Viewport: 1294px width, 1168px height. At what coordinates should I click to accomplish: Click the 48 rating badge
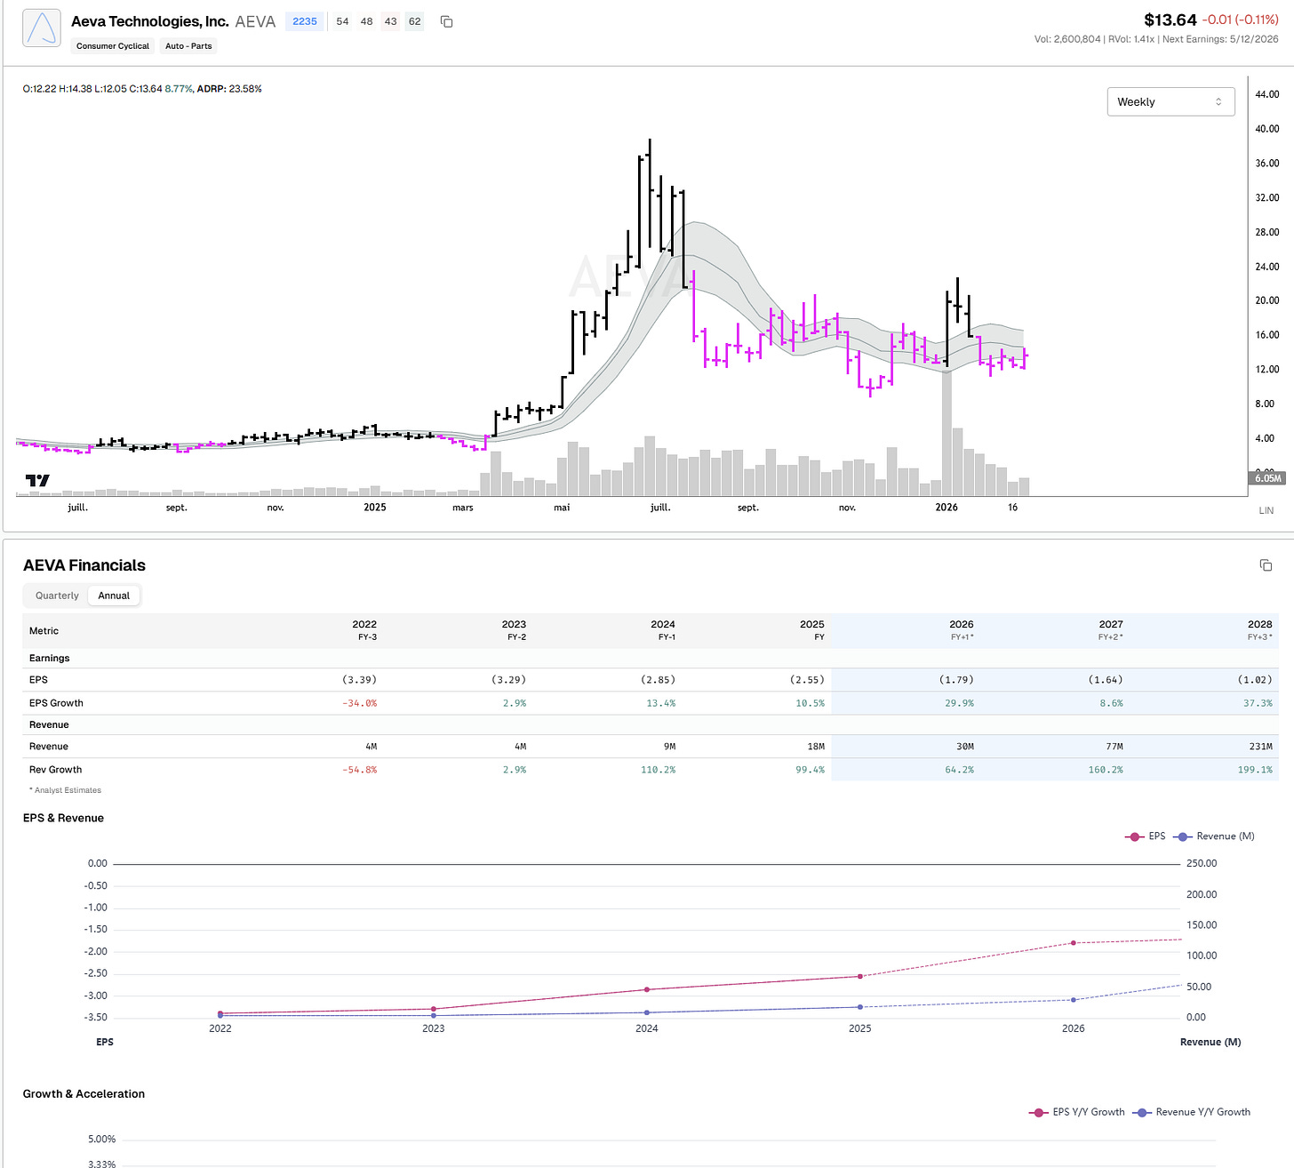tap(366, 21)
